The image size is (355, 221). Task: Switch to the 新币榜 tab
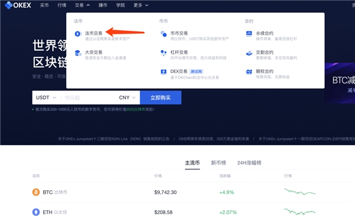[x=218, y=163]
